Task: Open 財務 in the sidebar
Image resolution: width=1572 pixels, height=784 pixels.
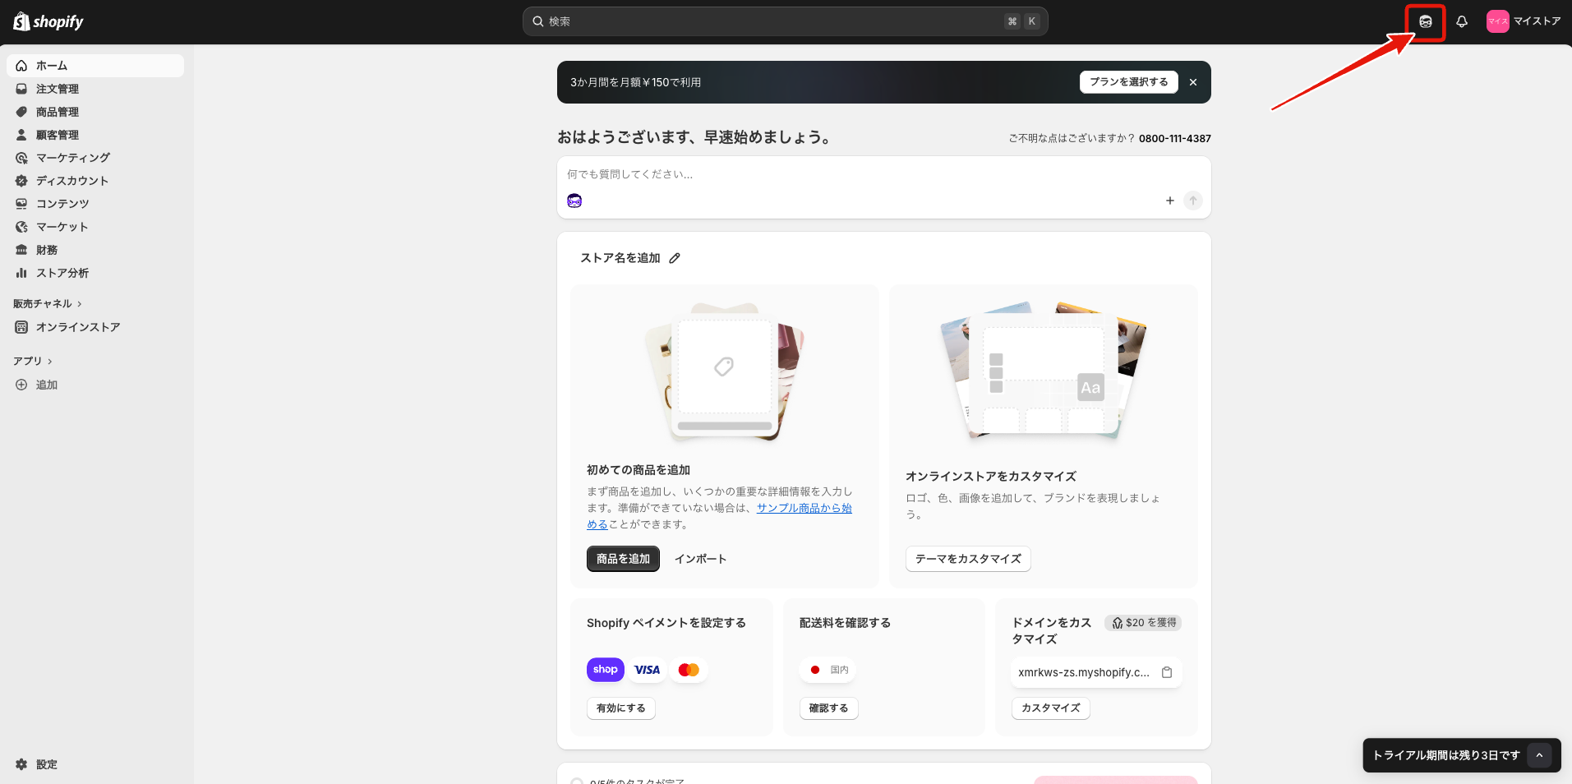Action: click(x=45, y=250)
